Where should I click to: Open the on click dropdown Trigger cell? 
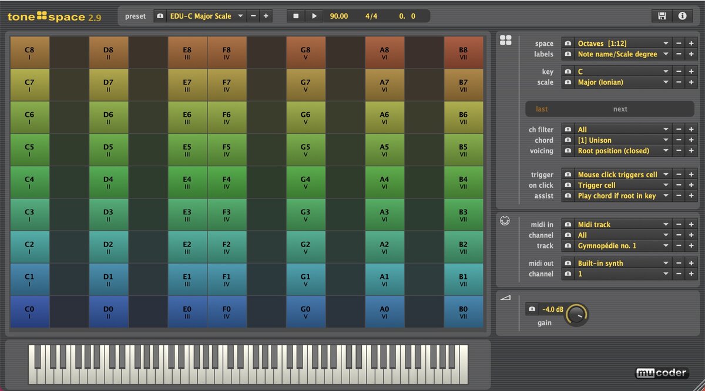(623, 185)
